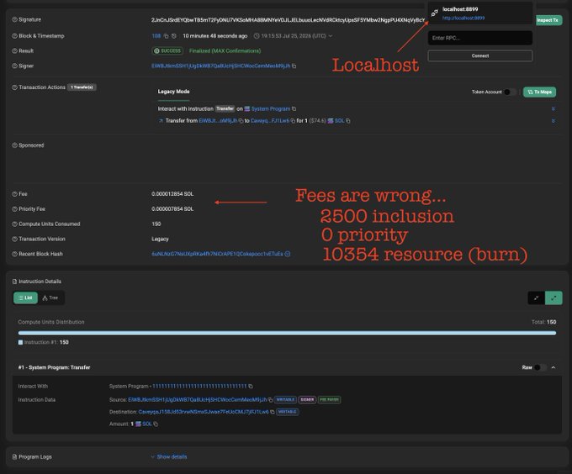The height and width of the screenshot is (474, 572).
Task: Switch instruction details to List view
Action: pos(25,298)
